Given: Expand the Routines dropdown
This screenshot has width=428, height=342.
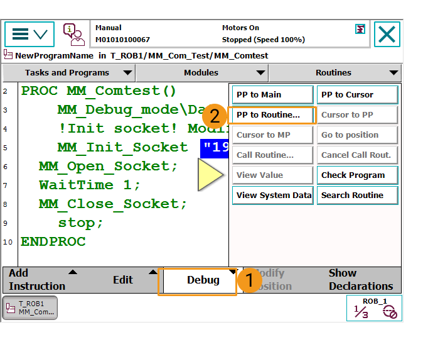Looking at the screenshot, I should 334,72.
